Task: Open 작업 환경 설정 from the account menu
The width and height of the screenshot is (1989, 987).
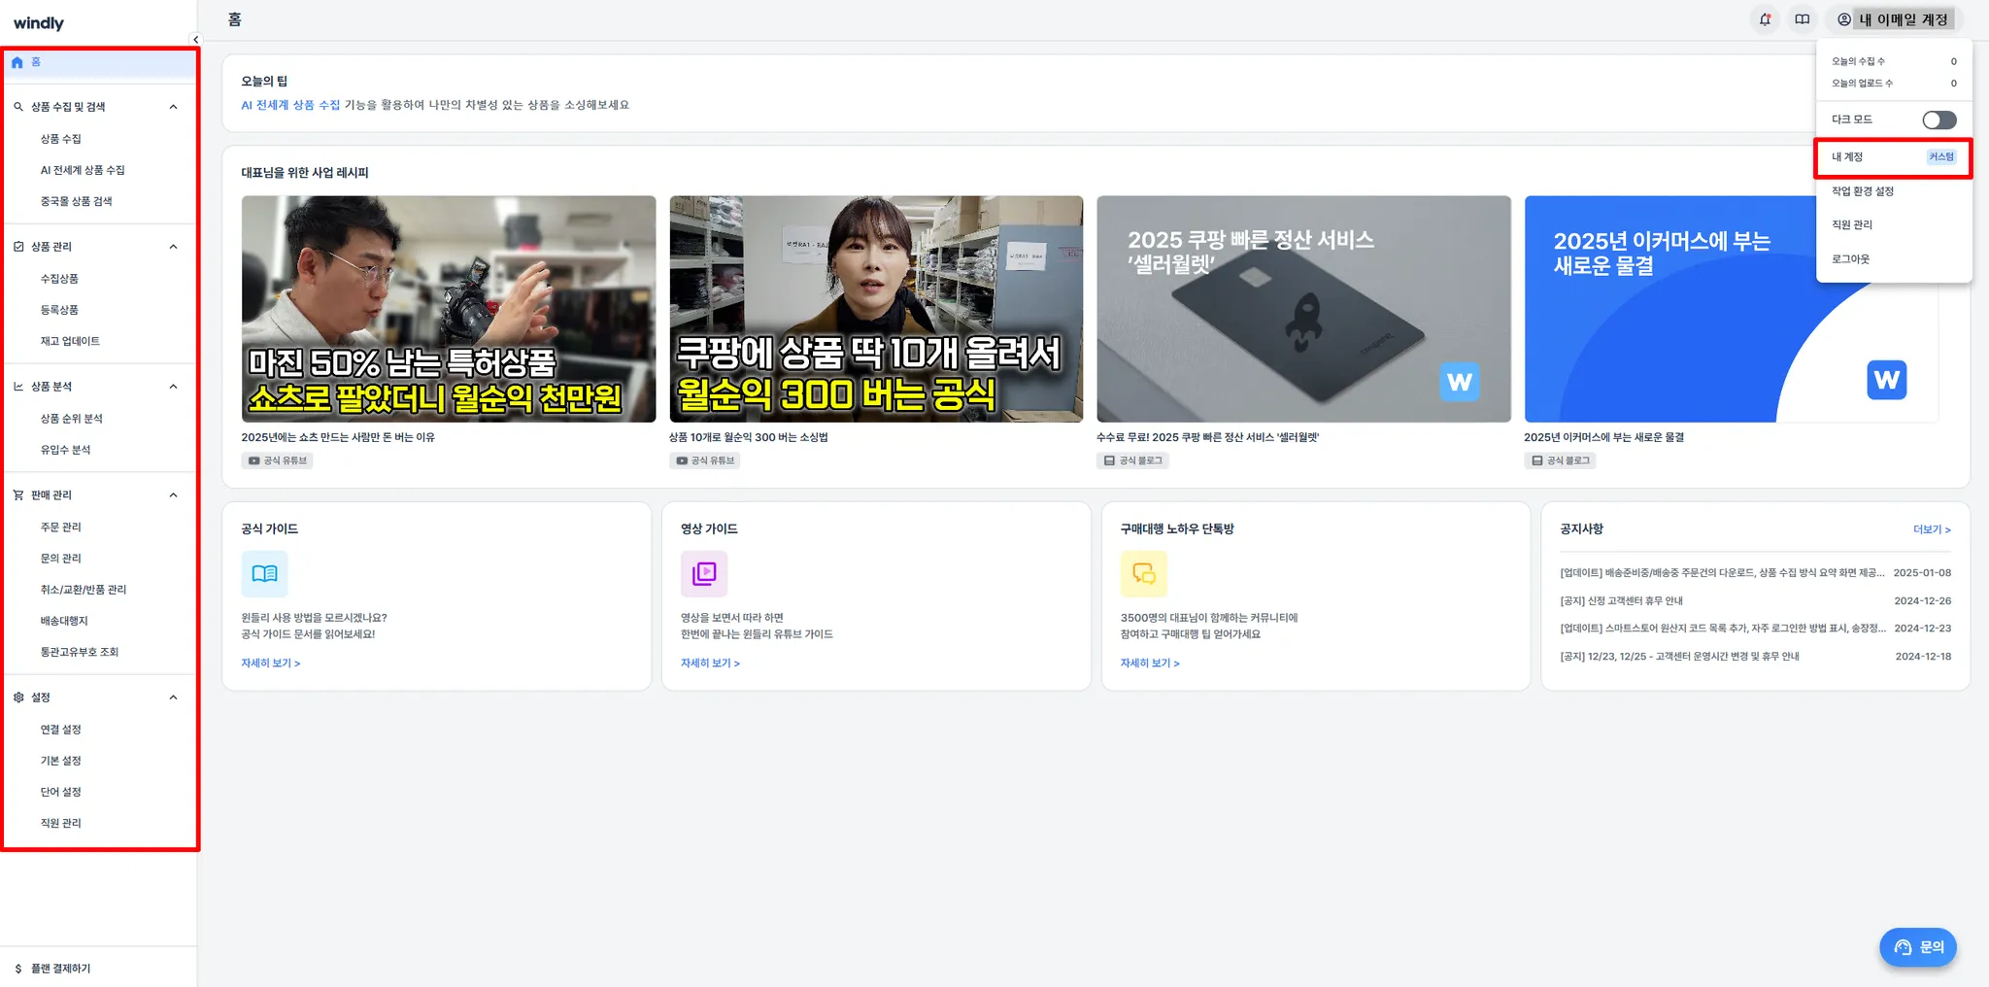Action: tap(1894, 191)
